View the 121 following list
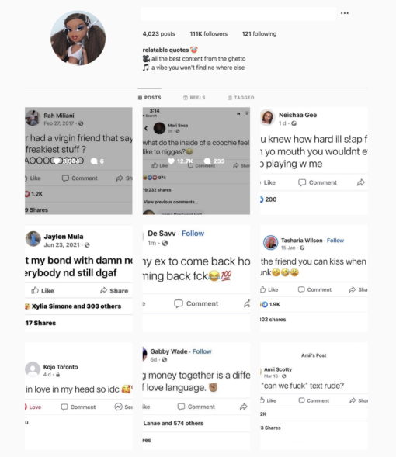Viewport: 396px width, 457px height. tap(259, 34)
